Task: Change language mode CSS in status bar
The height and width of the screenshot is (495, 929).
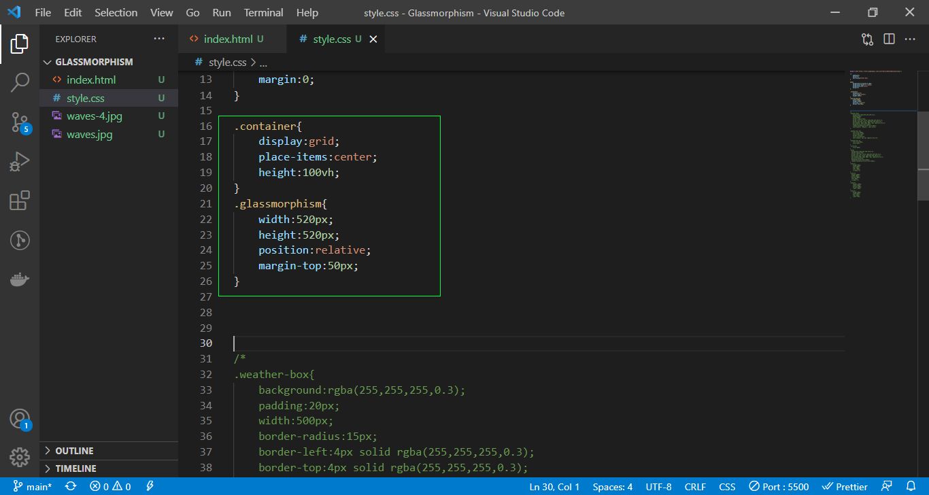Action: tap(727, 487)
